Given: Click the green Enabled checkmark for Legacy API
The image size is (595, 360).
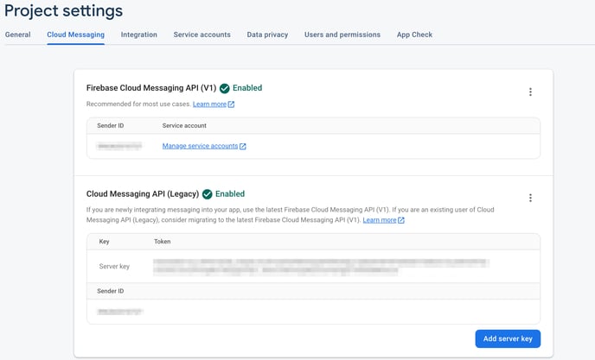Looking at the screenshot, I should tap(208, 194).
